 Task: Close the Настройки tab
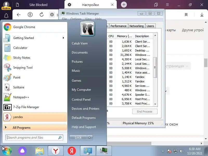click(x=112, y=5)
